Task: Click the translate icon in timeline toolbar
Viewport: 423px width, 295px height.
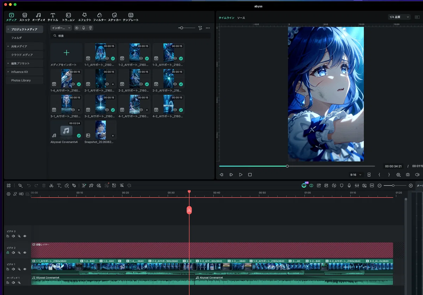Action: pos(122,186)
